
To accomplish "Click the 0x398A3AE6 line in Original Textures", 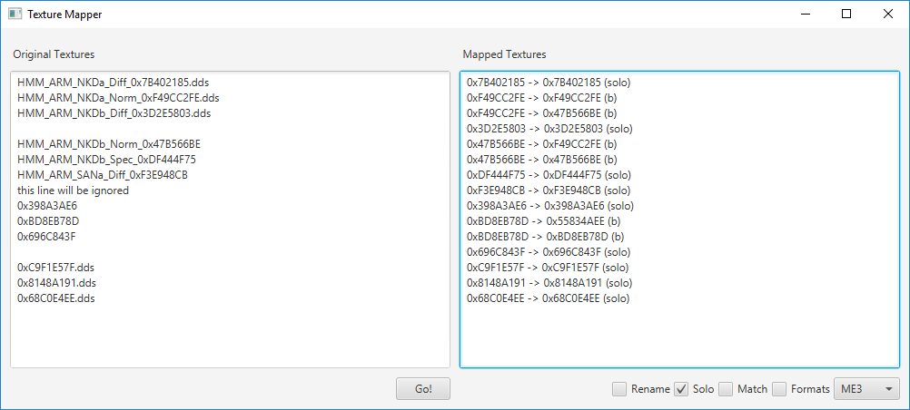I will point(47,206).
